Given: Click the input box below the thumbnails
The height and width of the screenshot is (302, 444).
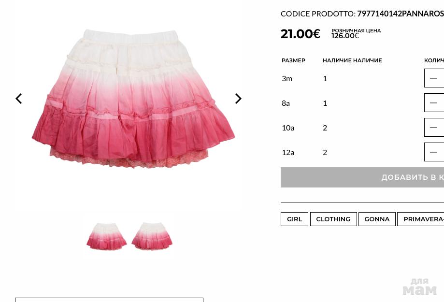Looking at the screenshot, I should coord(109,300).
